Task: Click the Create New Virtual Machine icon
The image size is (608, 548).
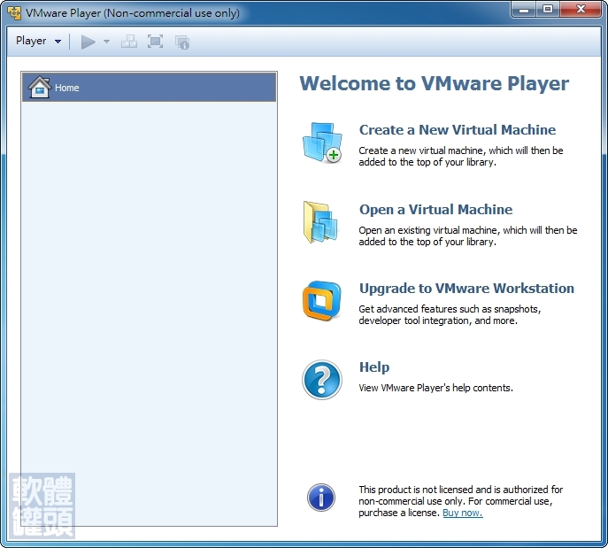Action: tap(322, 143)
